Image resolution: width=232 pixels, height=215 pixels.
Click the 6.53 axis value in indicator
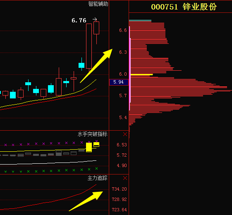pyautogui.click(x=122, y=145)
